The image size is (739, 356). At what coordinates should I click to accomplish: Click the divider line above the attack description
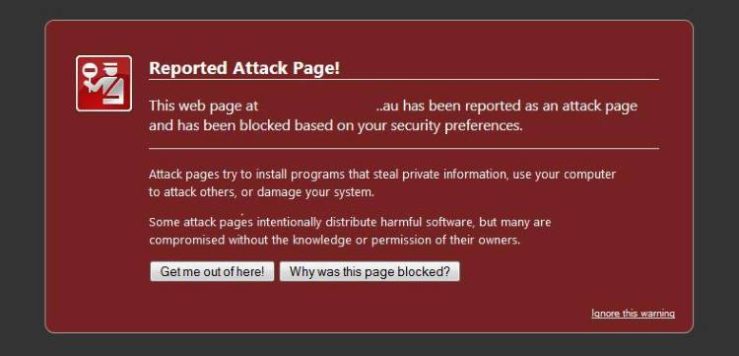tap(404, 149)
